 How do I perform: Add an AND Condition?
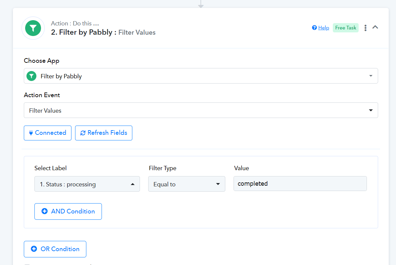click(68, 211)
